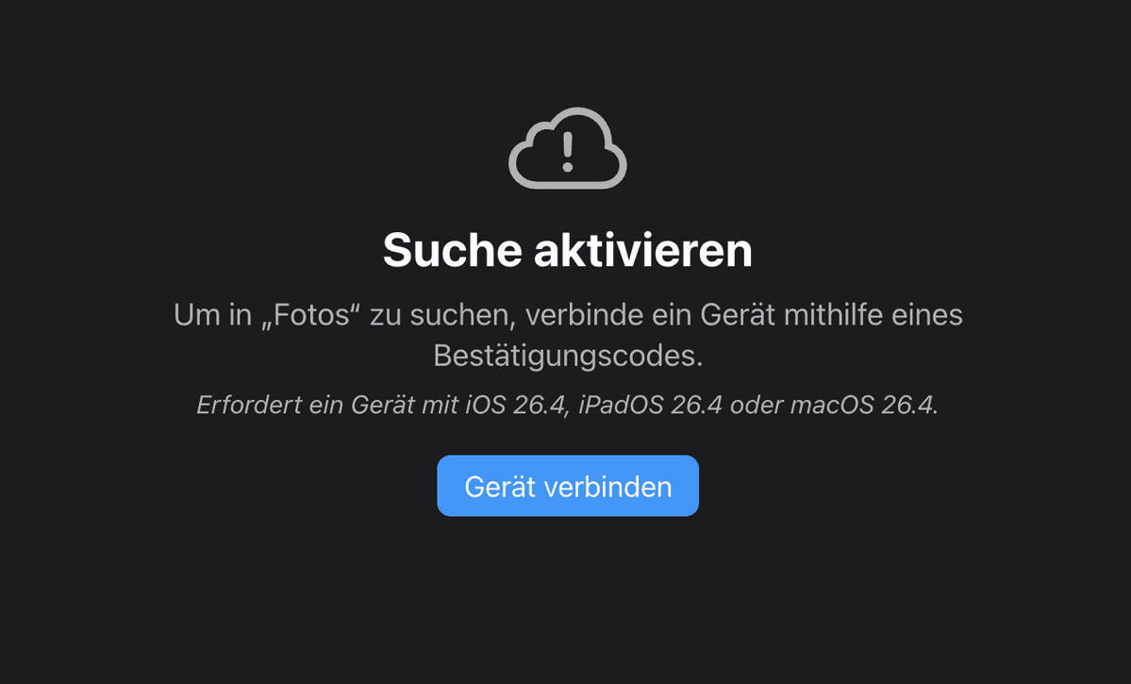
Task: Click the word Gerät on the blue button
Action: [x=501, y=487]
